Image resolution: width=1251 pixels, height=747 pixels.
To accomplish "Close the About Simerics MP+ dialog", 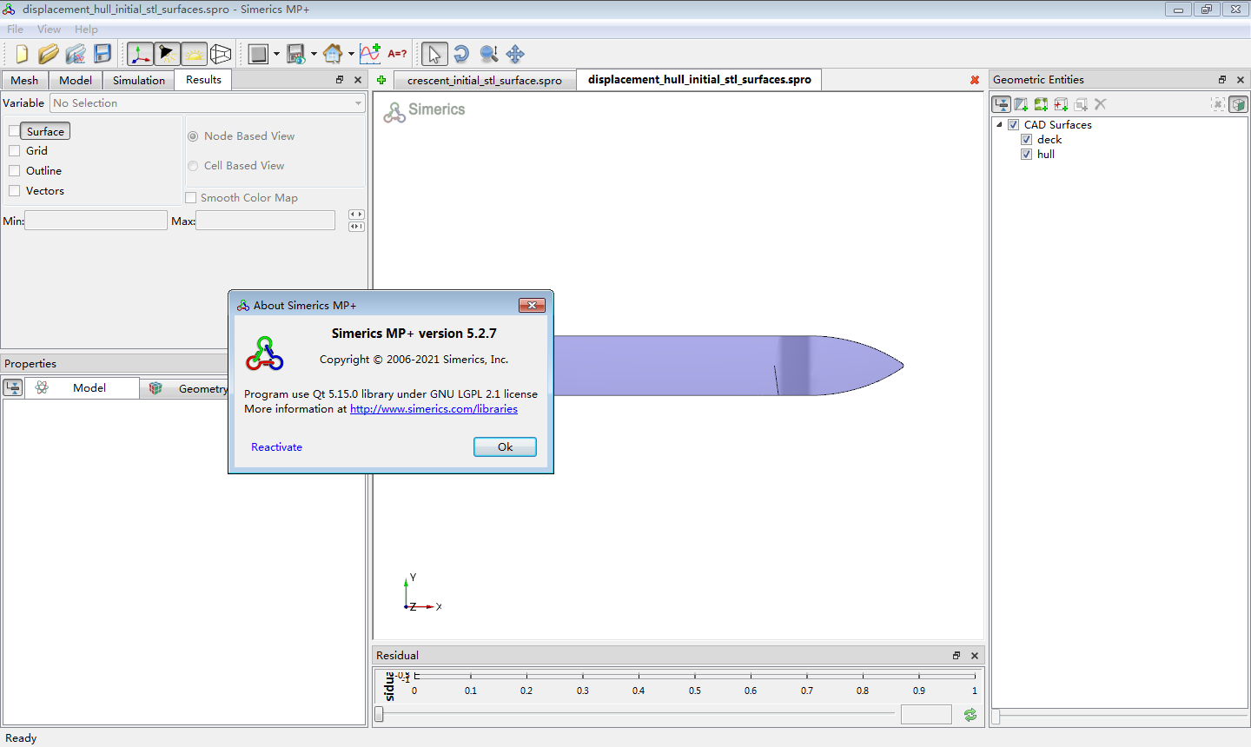I will (x=532, y=305).
